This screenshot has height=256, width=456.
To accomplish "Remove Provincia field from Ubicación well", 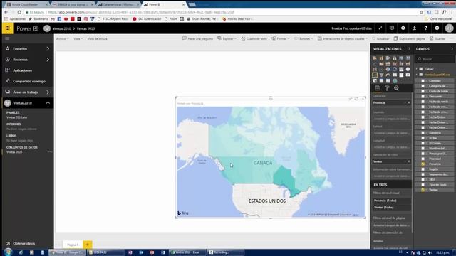I will [408, 102].
